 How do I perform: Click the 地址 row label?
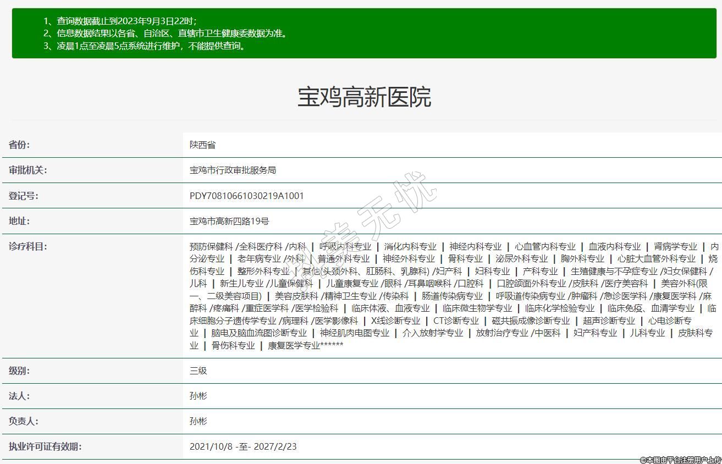click(19, 221)
